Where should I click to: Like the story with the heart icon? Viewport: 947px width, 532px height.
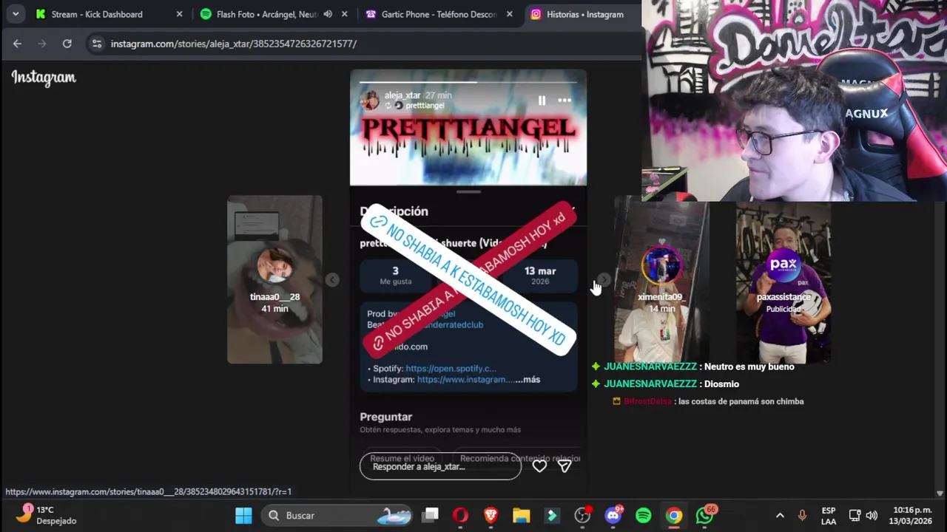point(539,466)
